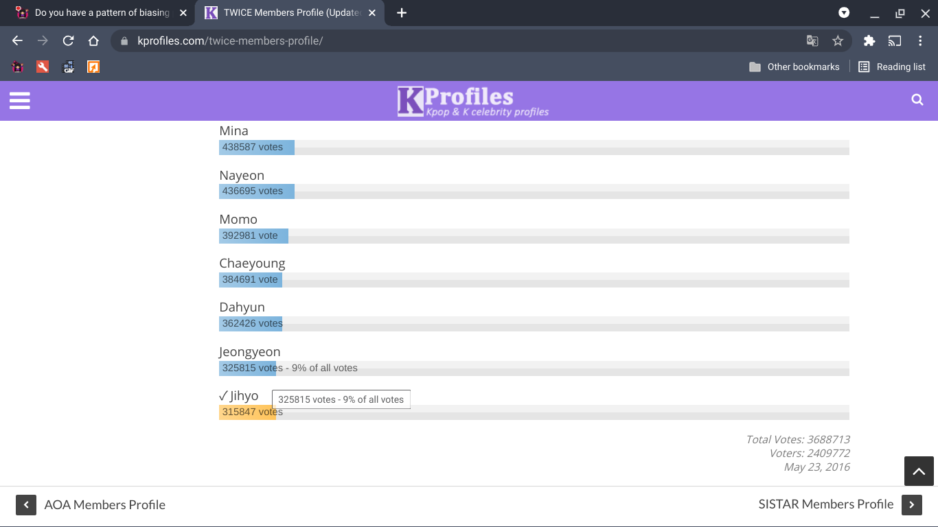Viewport: 938px width, 527px height.
Task: Click the scroll-to-top arrow button
Action: pyautogui.click(x=919, y=471)
